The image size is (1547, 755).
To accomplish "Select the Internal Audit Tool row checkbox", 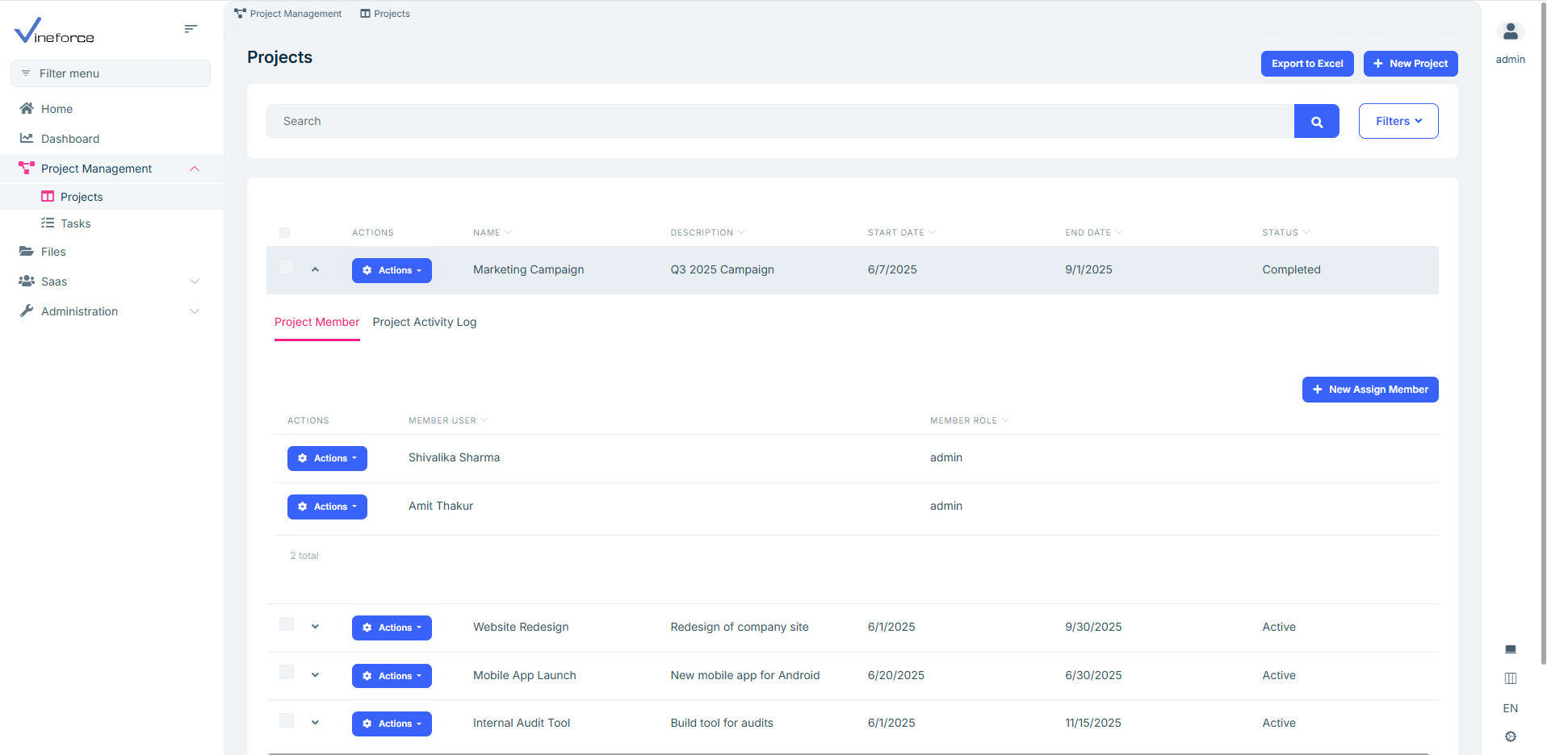I will click(x=287, y=720).
